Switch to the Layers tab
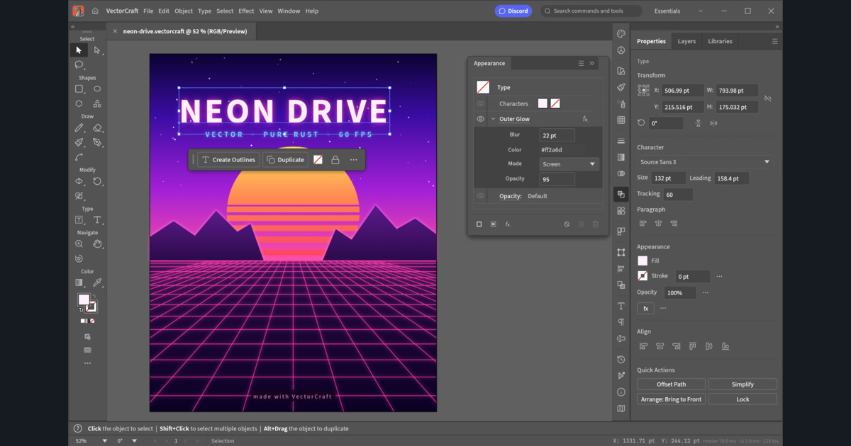 [686, 41]
